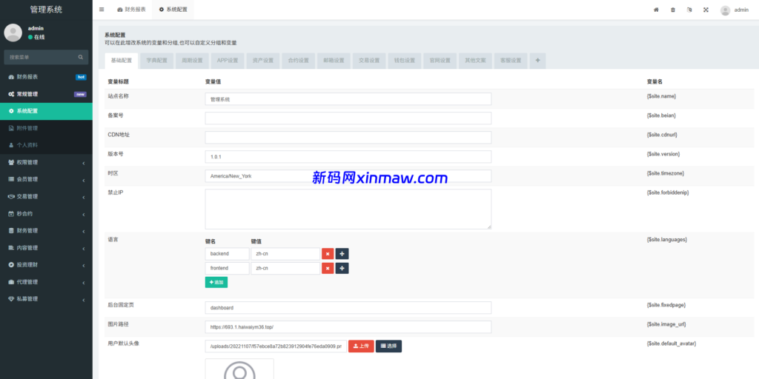Toggle the hamburger sidebar menu icon
The height and width of the screenshot is (379, 759).
tap(101, 10)
